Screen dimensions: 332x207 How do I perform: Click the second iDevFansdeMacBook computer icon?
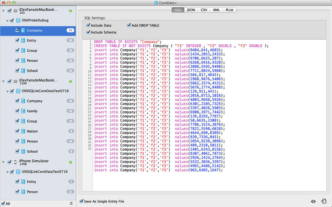click(15, 81)
